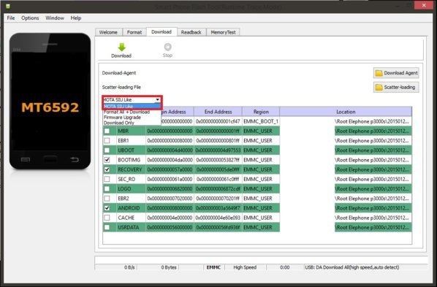Image resolution: width=437 pixels, height=287 pixels.
Task: Click the MT6592 phone image
Action: click(50, 101)
